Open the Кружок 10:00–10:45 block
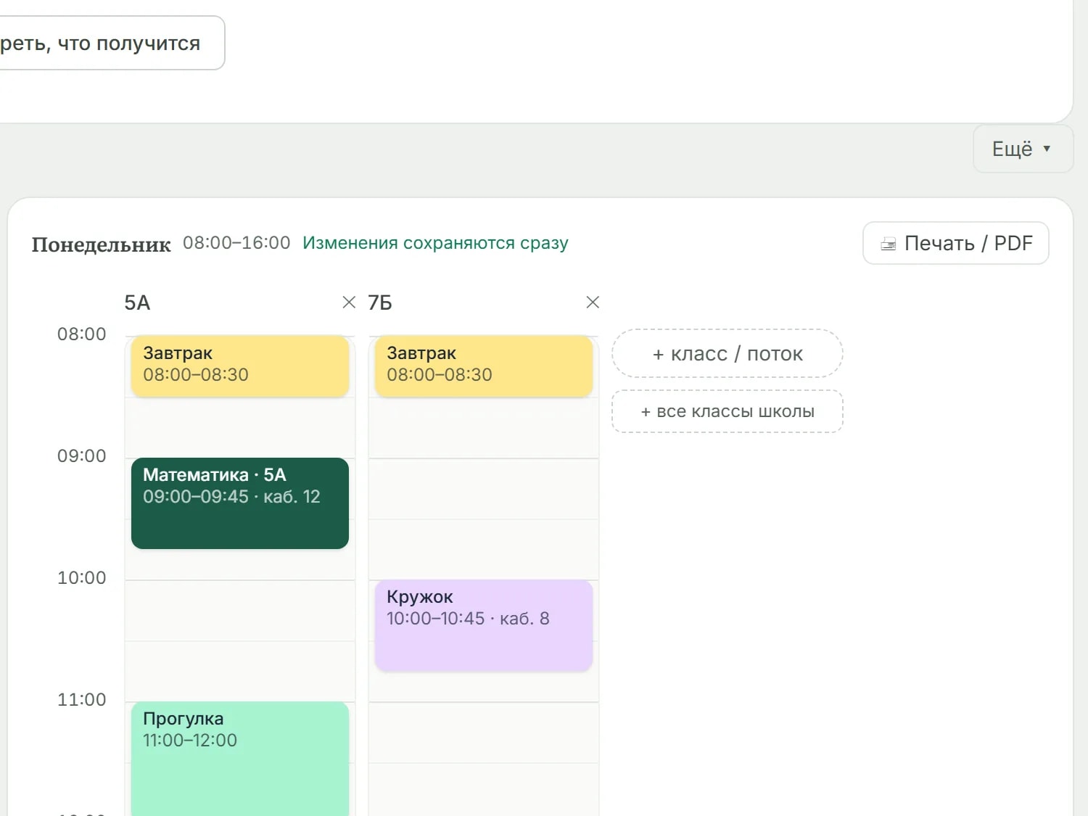The width and height of the screenshot is (1088, 816). click(x=484, y=625)
